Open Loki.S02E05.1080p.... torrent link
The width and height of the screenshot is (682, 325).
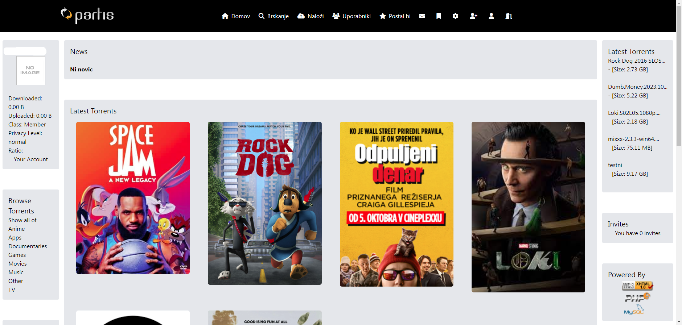634,113
